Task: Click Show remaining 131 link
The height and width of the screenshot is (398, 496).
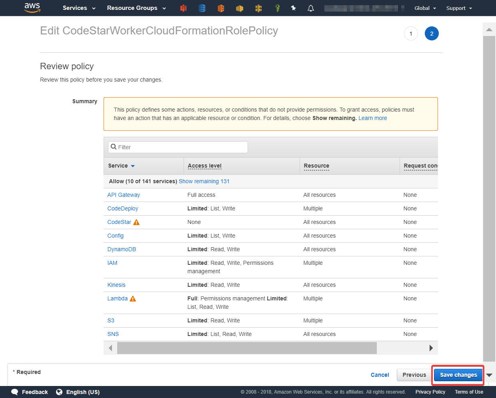Action: click(204, 181)
